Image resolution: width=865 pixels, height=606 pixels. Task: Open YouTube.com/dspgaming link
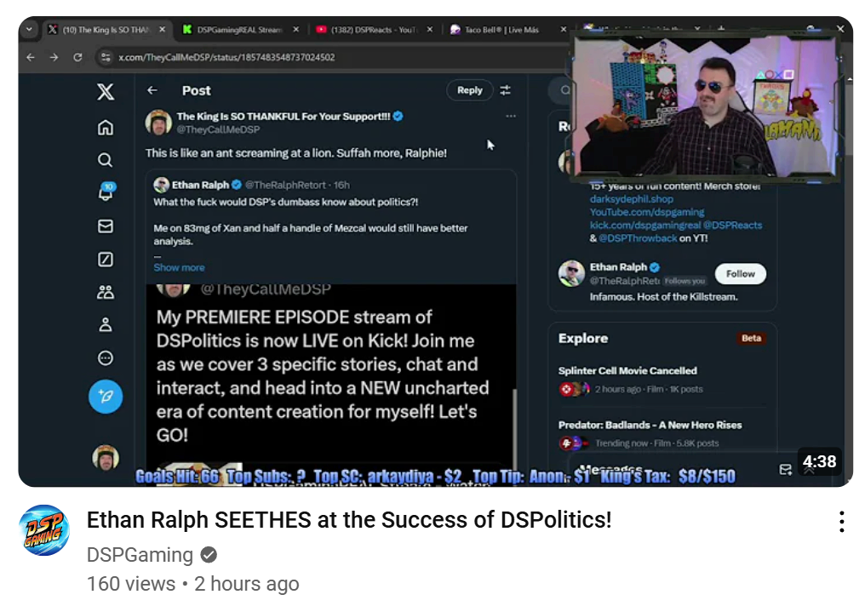[646, 212]
